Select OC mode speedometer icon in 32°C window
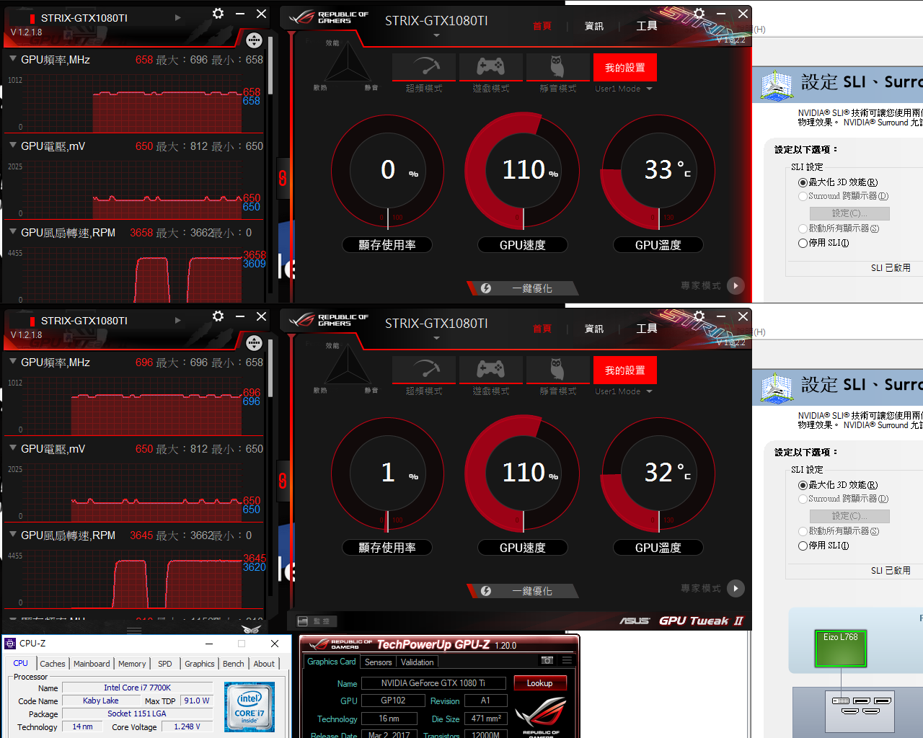 (x=424, y=370)
